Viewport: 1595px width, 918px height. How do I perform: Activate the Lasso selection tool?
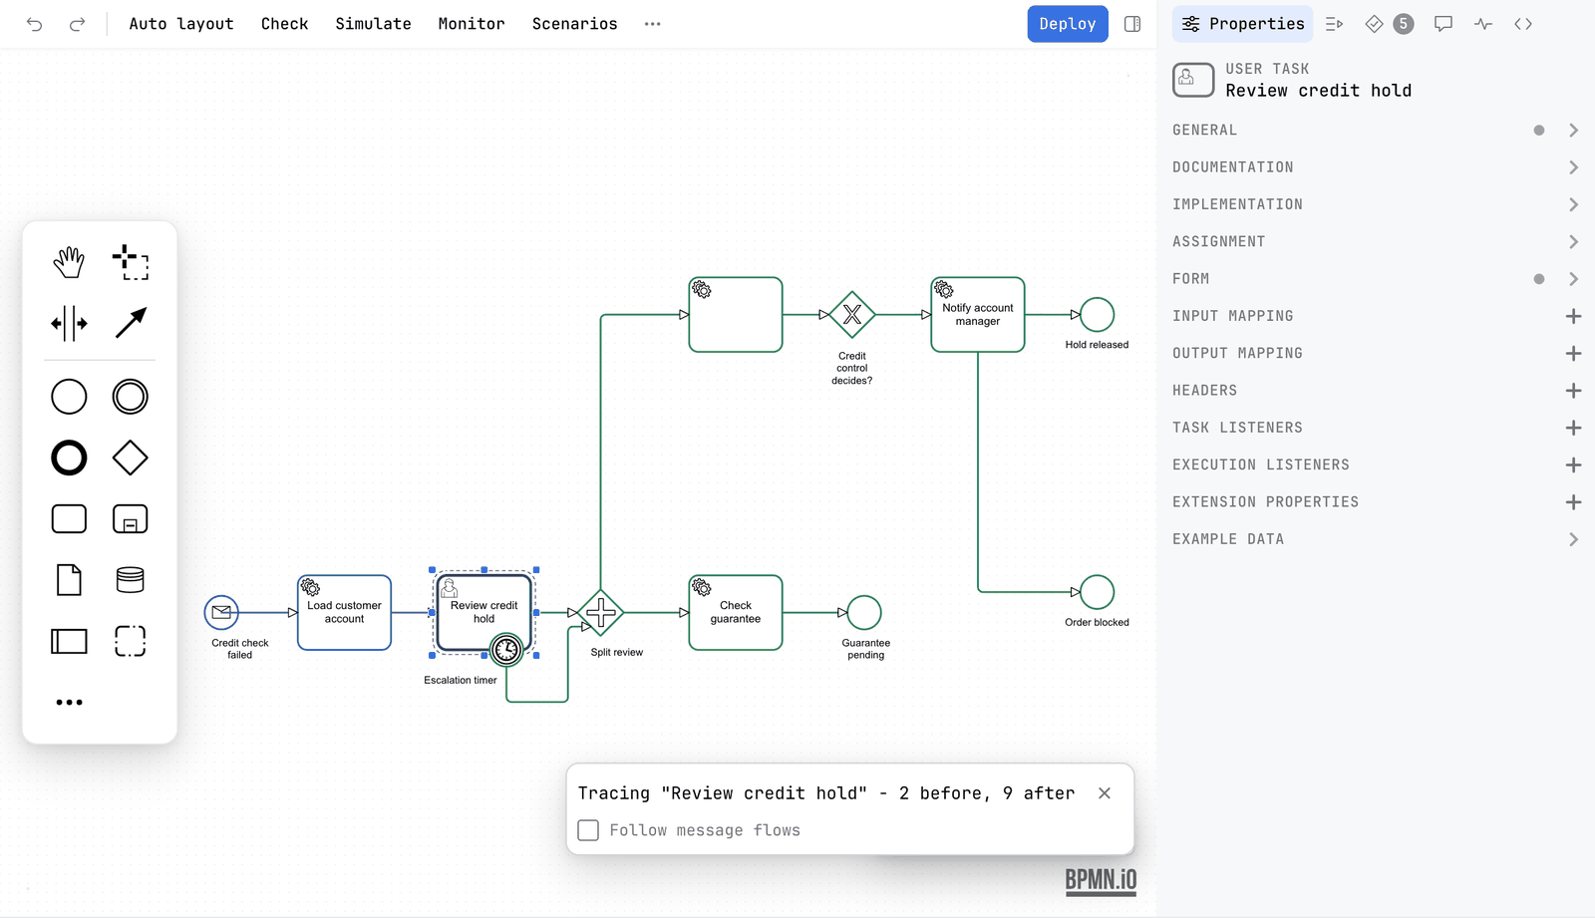tap(131, 262)
